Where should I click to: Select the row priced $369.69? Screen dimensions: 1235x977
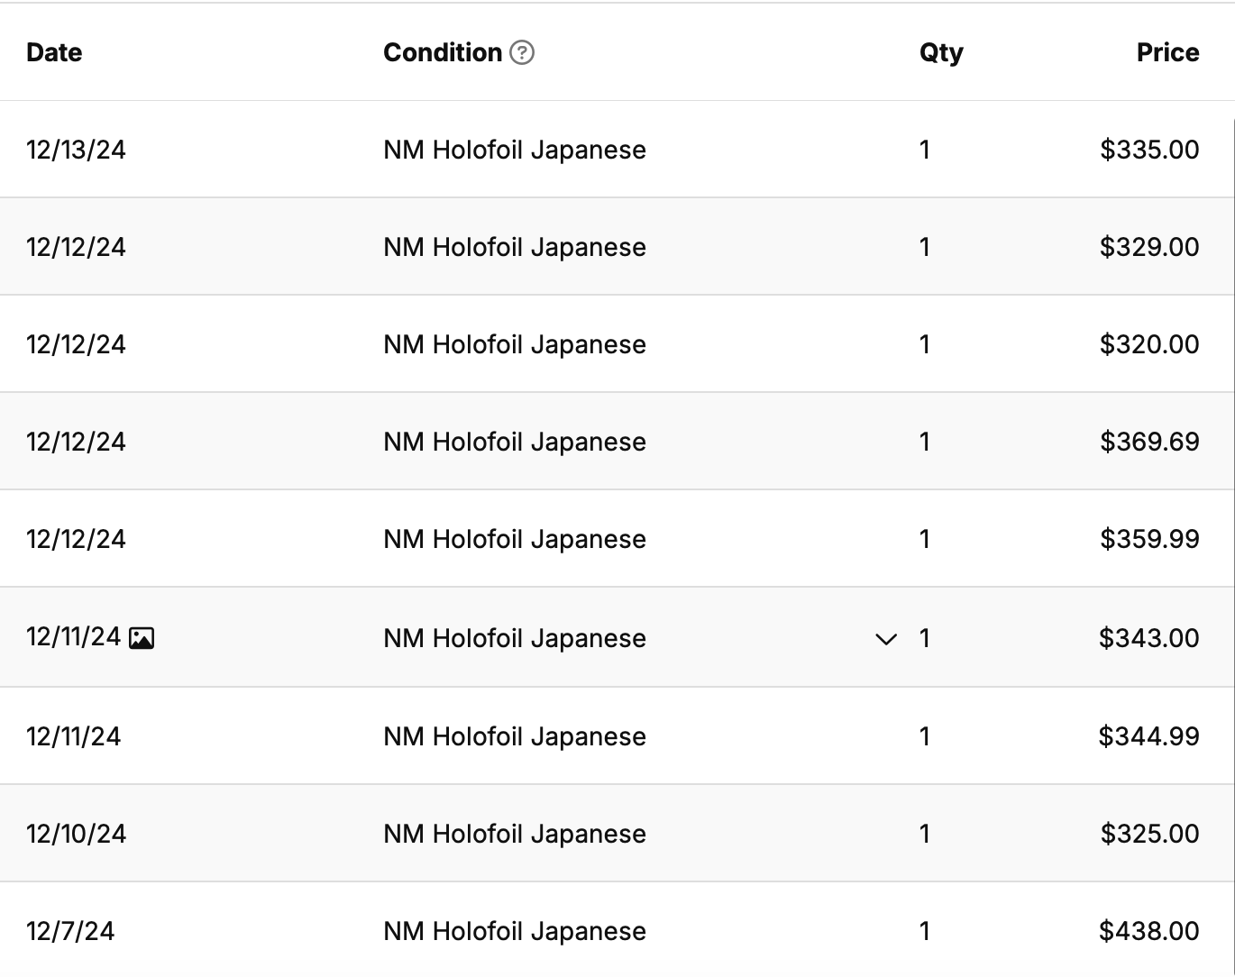617,442
